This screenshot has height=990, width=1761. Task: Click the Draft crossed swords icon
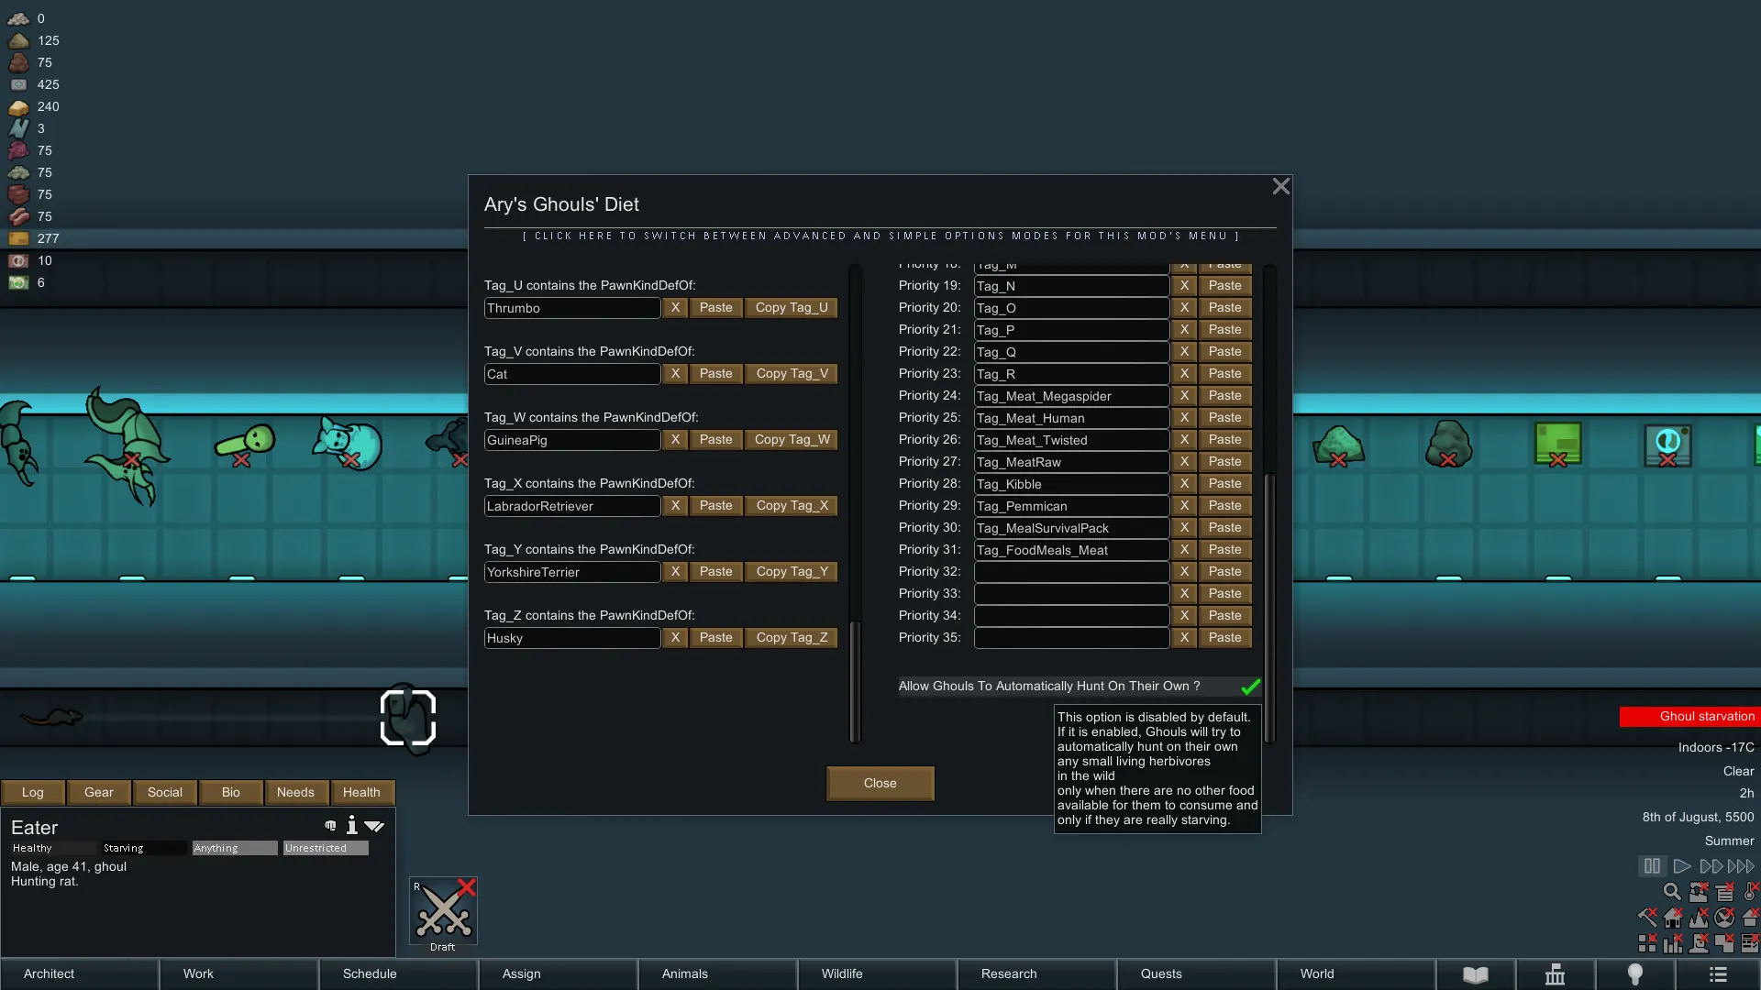(x=443, y=910)
